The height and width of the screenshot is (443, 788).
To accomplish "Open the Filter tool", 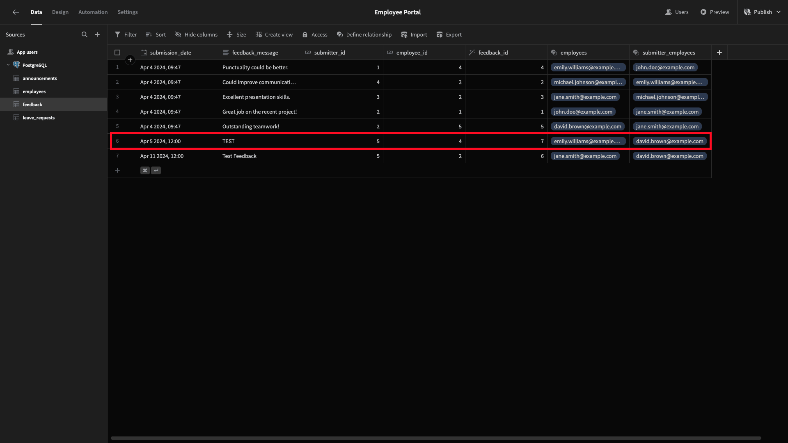I will (126, 35).
